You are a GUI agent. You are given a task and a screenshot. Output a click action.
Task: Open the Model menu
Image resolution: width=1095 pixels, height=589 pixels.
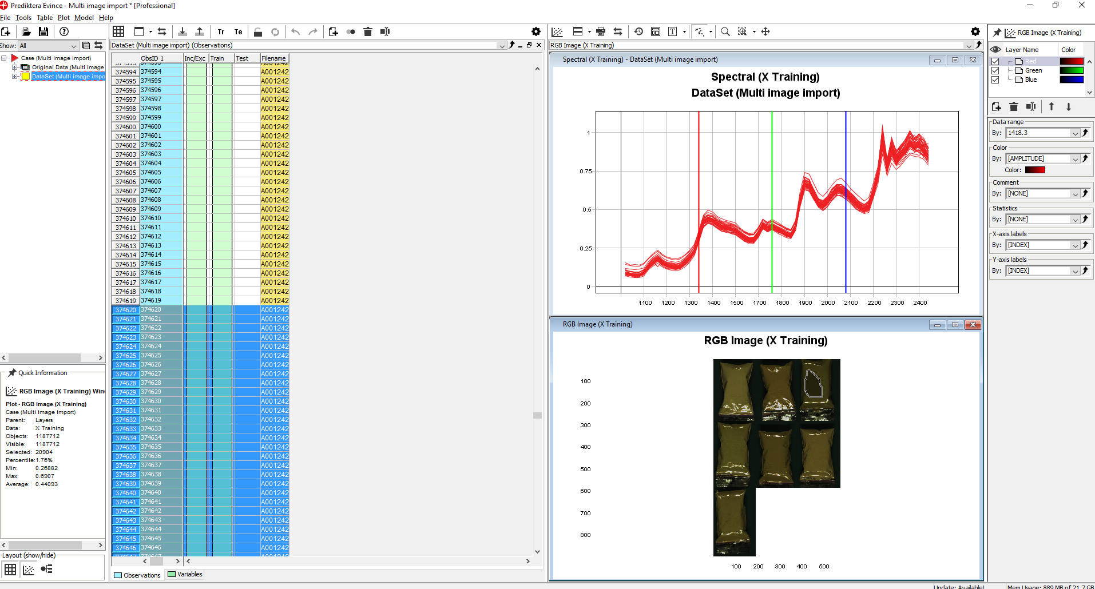84,18
